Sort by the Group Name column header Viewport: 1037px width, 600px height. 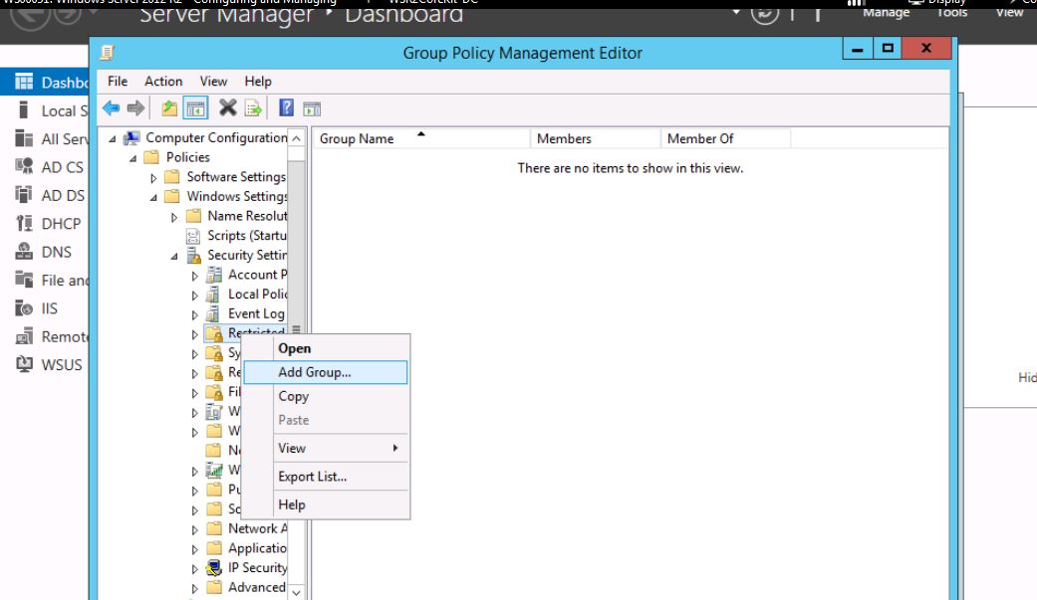click(357, 139)
